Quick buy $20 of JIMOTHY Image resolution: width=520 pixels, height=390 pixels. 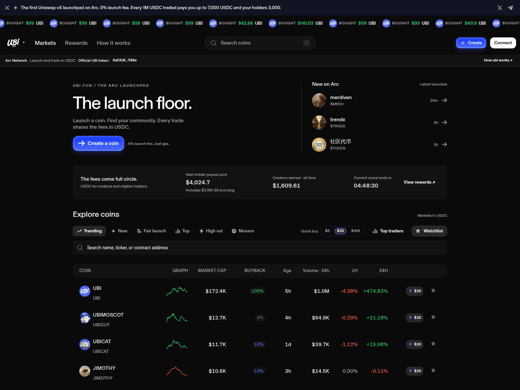415,371
